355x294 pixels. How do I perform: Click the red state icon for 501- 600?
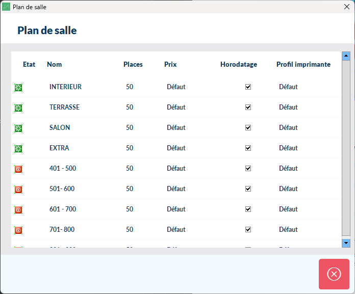18,189
